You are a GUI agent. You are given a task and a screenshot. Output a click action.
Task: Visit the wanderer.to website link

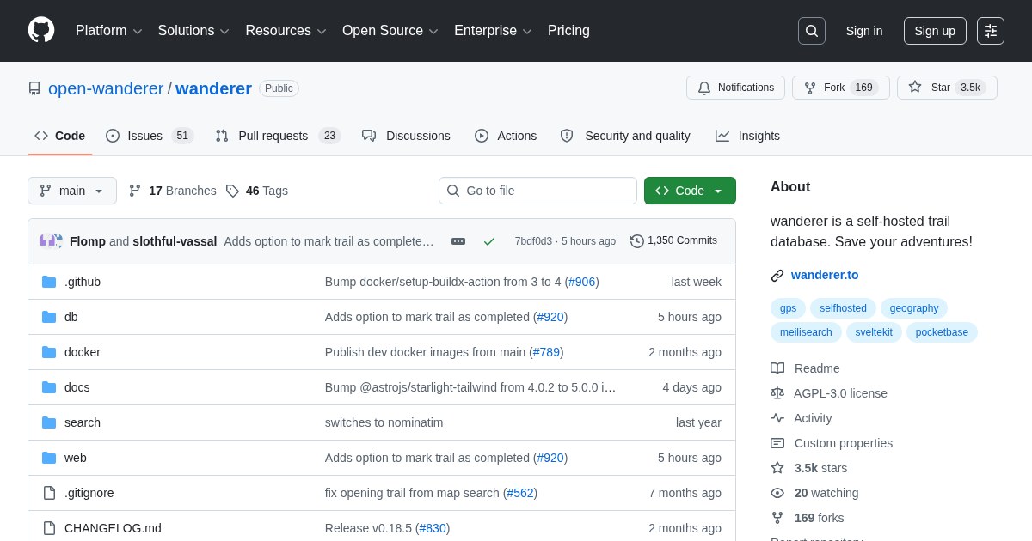coord(825,275)
